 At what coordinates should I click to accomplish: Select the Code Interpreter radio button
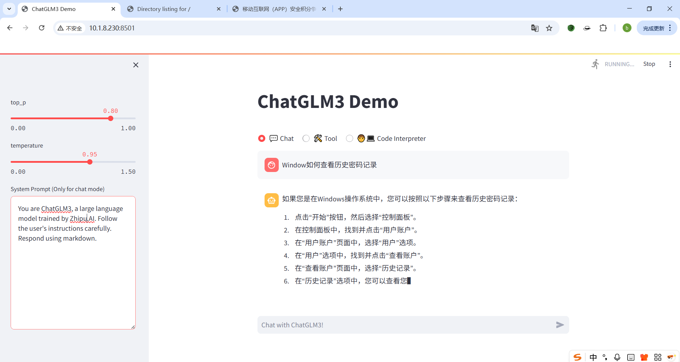[x=350, y=138]
